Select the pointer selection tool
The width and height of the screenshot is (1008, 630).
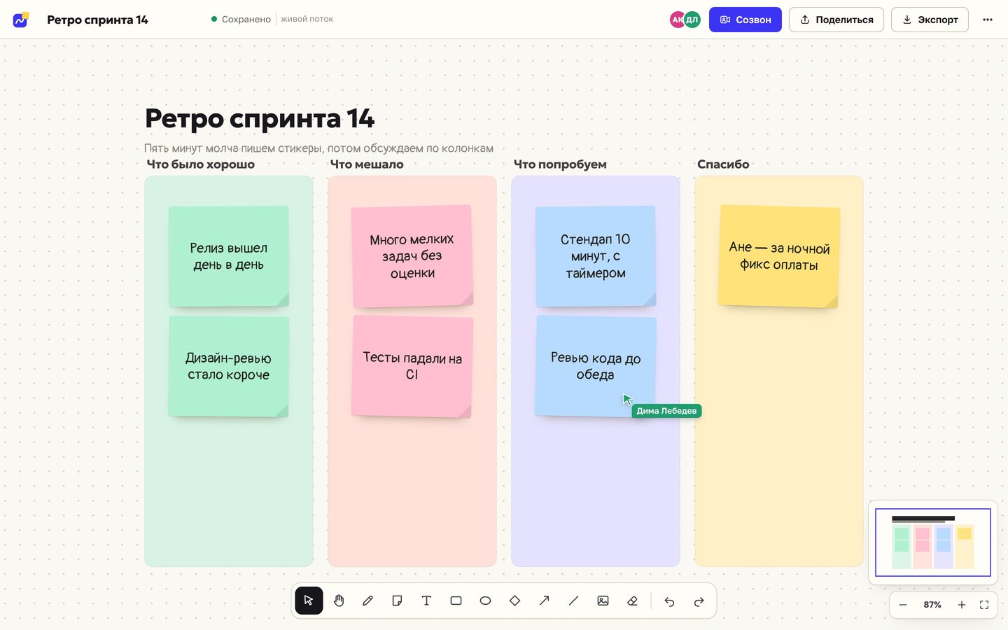[x=309, y=601]
